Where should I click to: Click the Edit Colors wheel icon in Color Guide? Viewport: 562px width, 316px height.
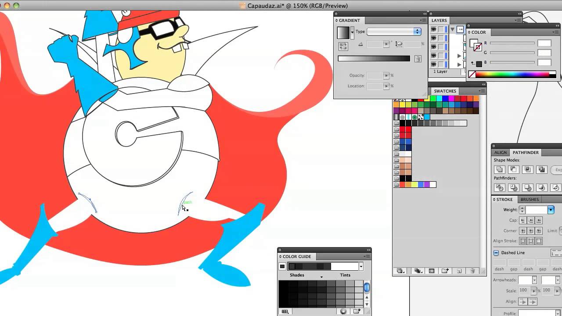coord(343,311)
